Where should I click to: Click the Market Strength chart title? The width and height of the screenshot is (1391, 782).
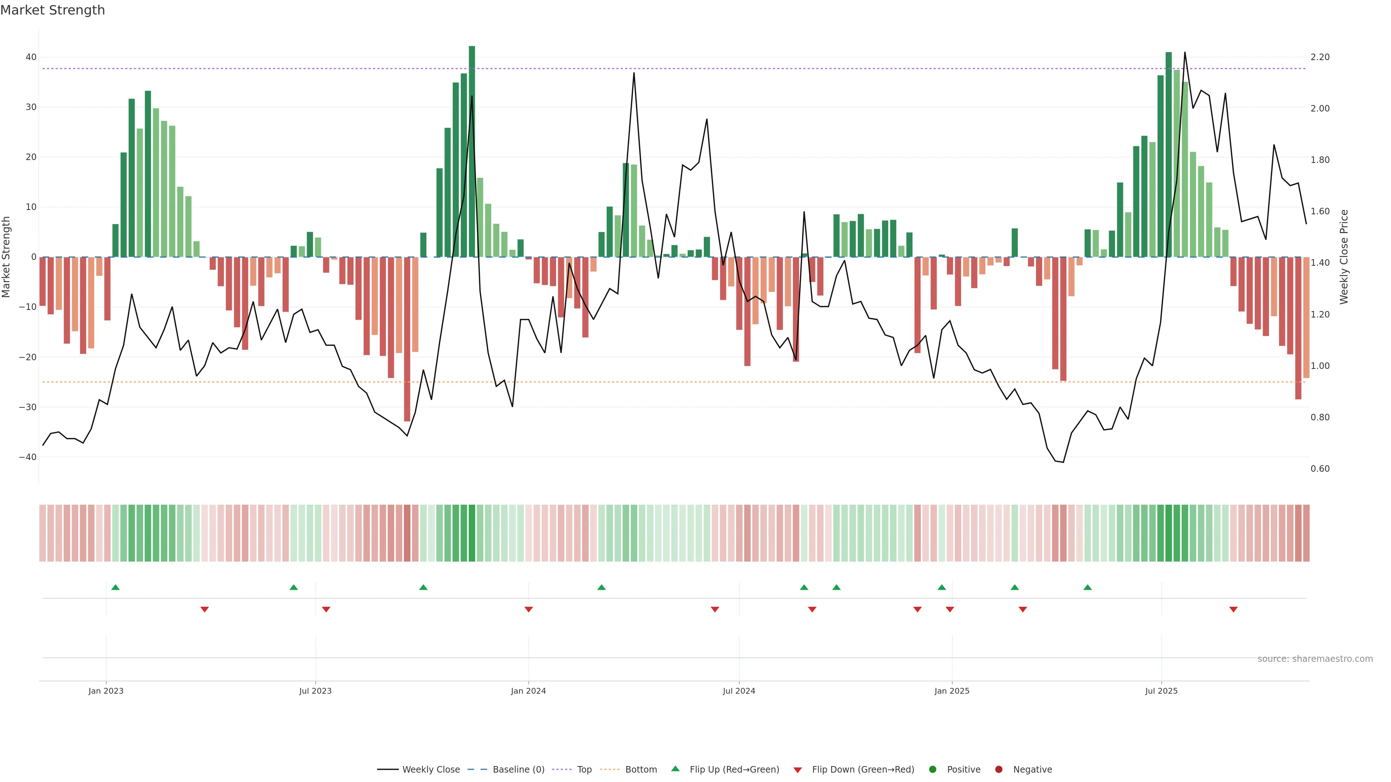tap(53, 10)
